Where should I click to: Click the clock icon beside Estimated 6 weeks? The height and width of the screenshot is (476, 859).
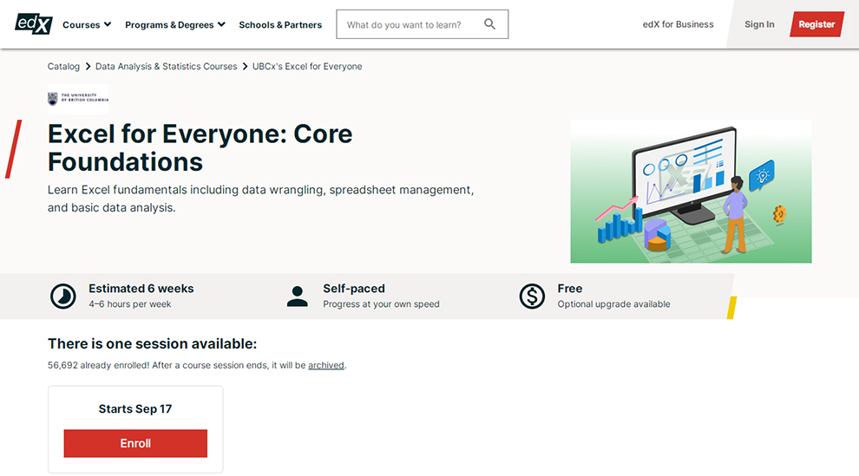63,296
